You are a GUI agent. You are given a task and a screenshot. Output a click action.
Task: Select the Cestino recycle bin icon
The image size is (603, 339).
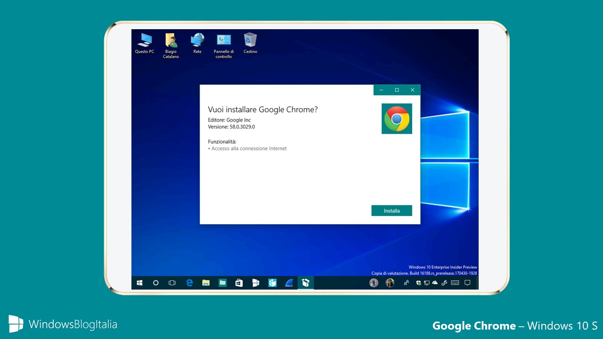250,43
